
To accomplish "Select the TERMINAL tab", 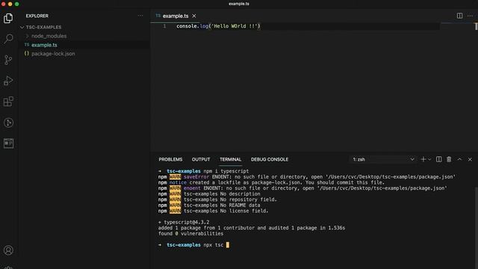I will 231,159.
